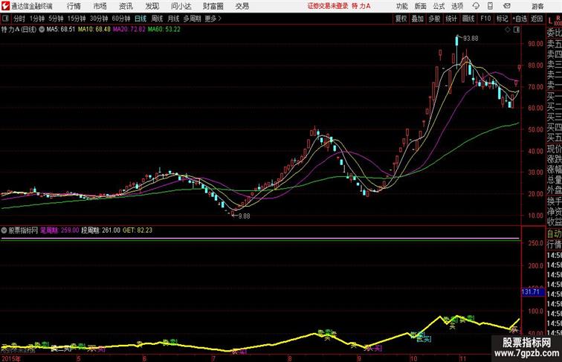Click the 93.88 high price marker
Viewport: 562px width, 362px height.
[x=471, y=39]
